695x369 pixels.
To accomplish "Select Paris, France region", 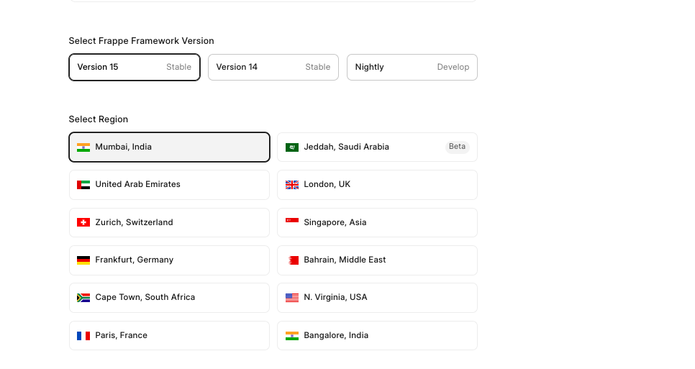I will (169, 335).
